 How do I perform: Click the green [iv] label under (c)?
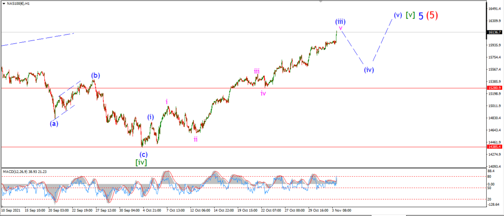pos(141,162)
